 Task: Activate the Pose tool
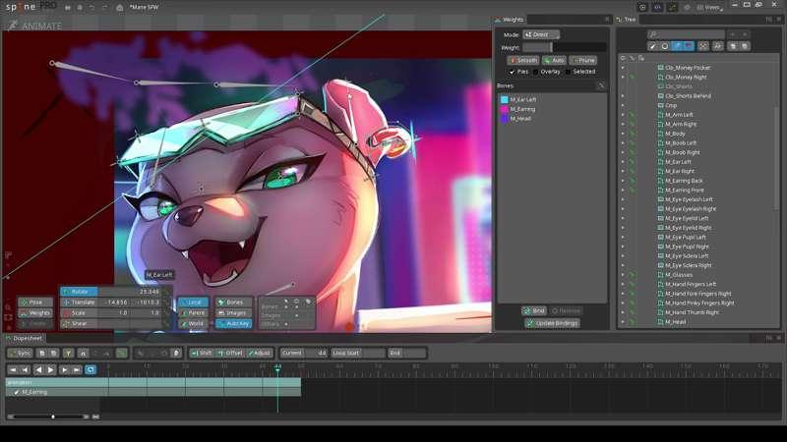pos(35,303)
